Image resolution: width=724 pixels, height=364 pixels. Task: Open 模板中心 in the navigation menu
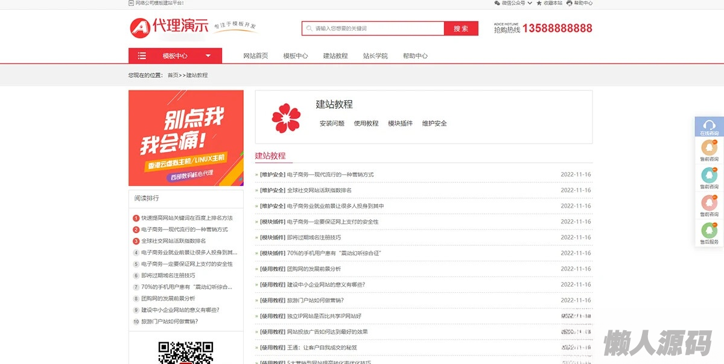[296, 56]
